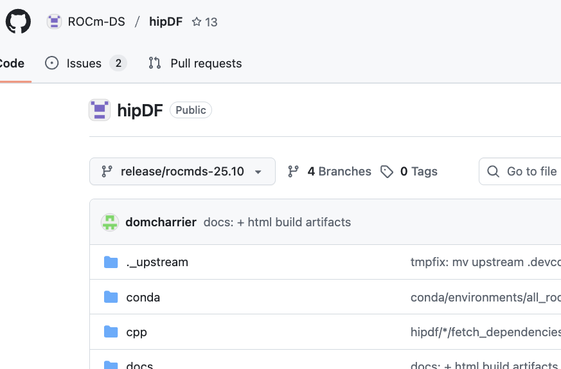The image size is (561, 369).
Task: Click the branches icon beside 4 Branches
Action: click(x=293, y=172)
